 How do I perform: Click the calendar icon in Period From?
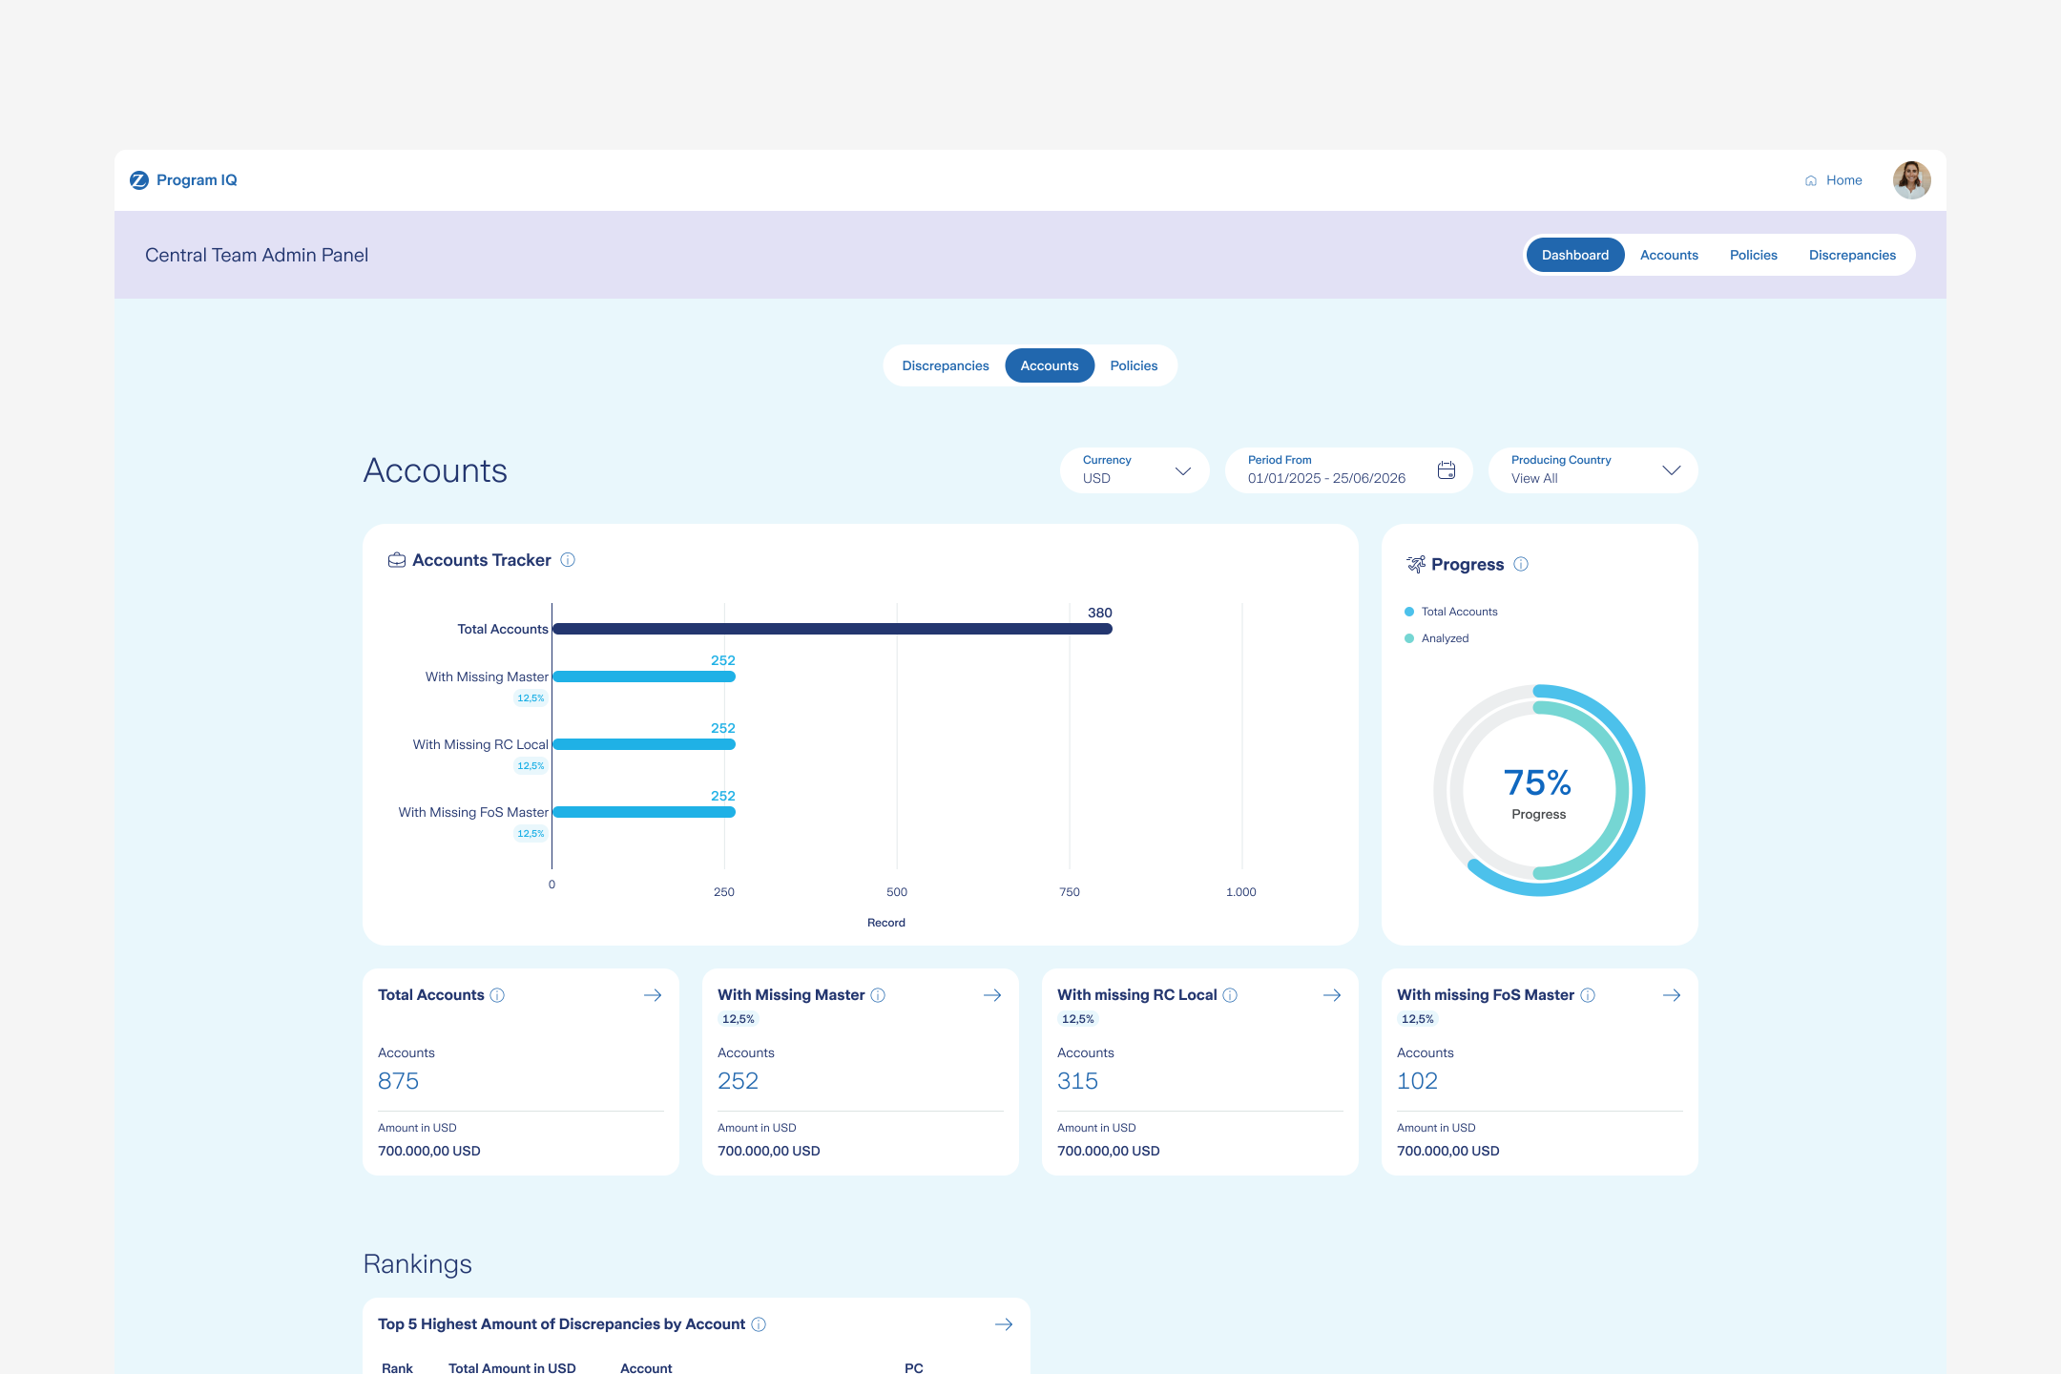[1447, 470]
